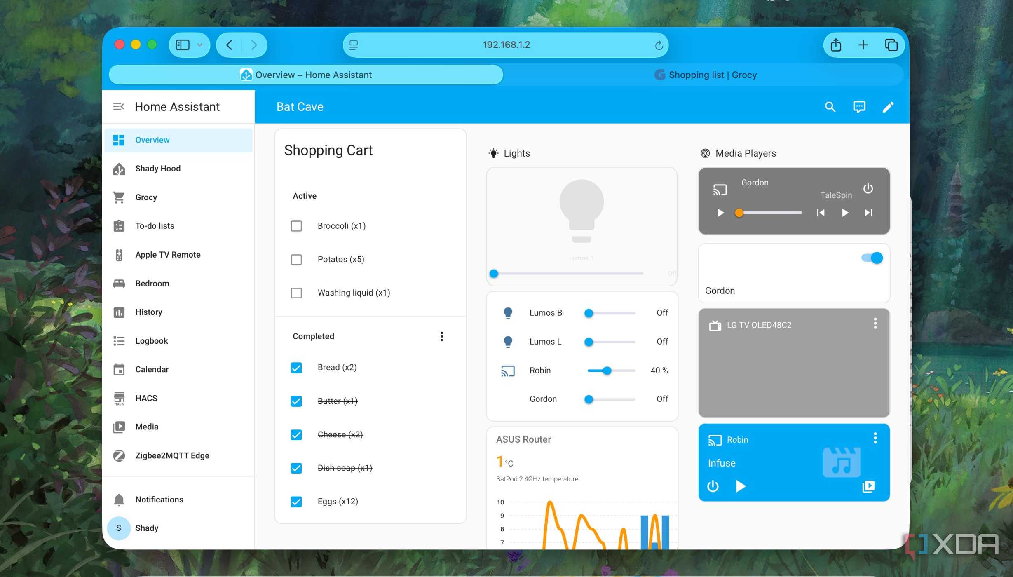Click the edit dashboard pencil icon
The height and width of the screenshot is (577, 1013).
tap(888, 107)
